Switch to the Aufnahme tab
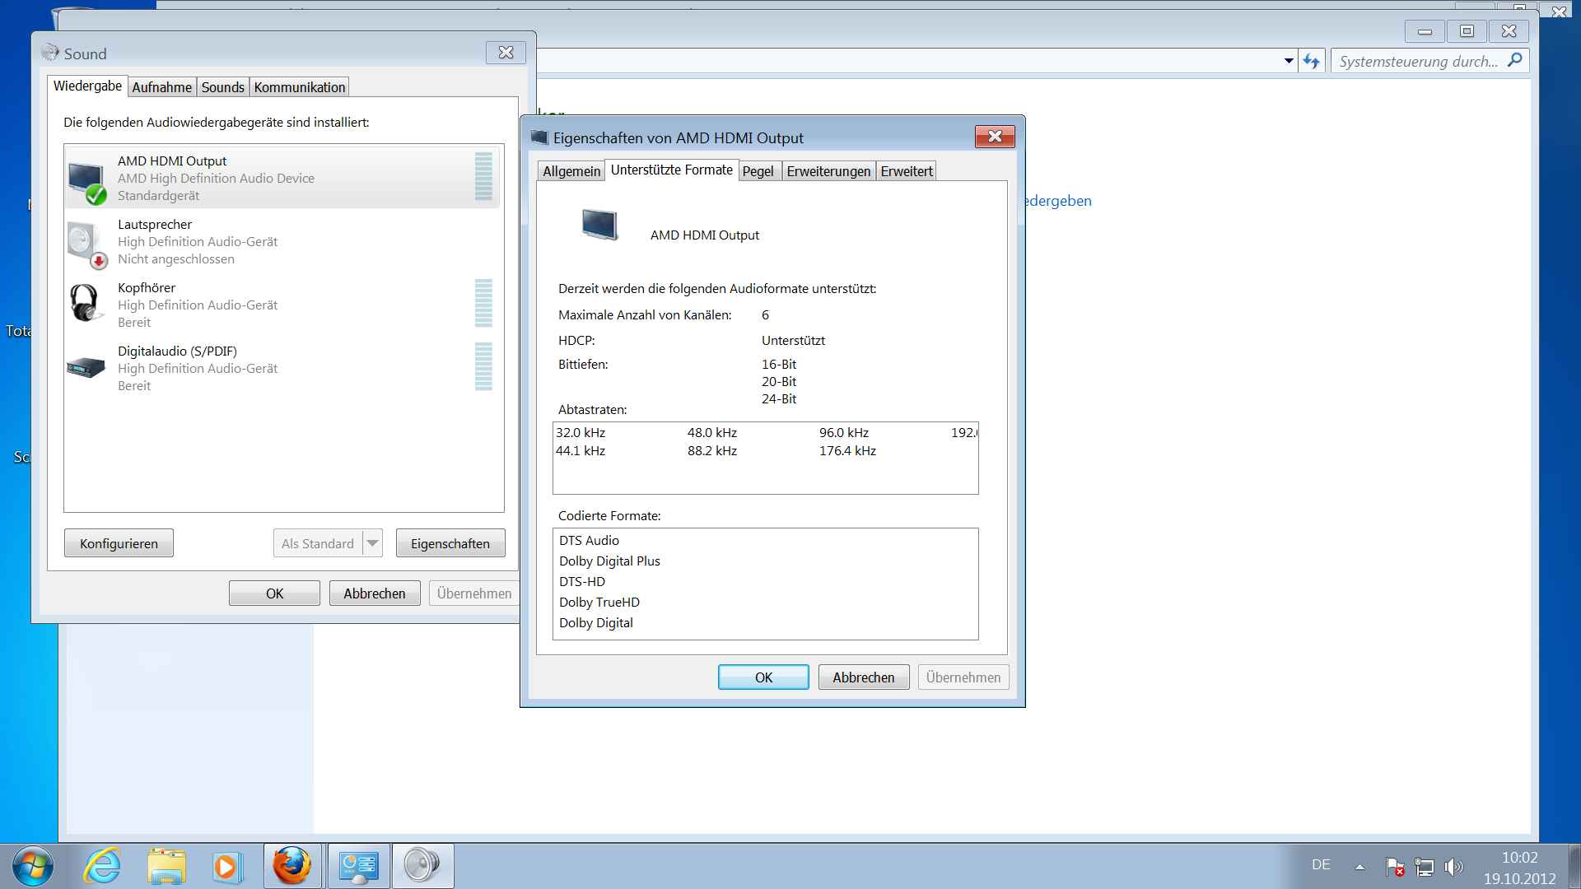Viewport: 1581px width, 889px height. tap(161, 87)
